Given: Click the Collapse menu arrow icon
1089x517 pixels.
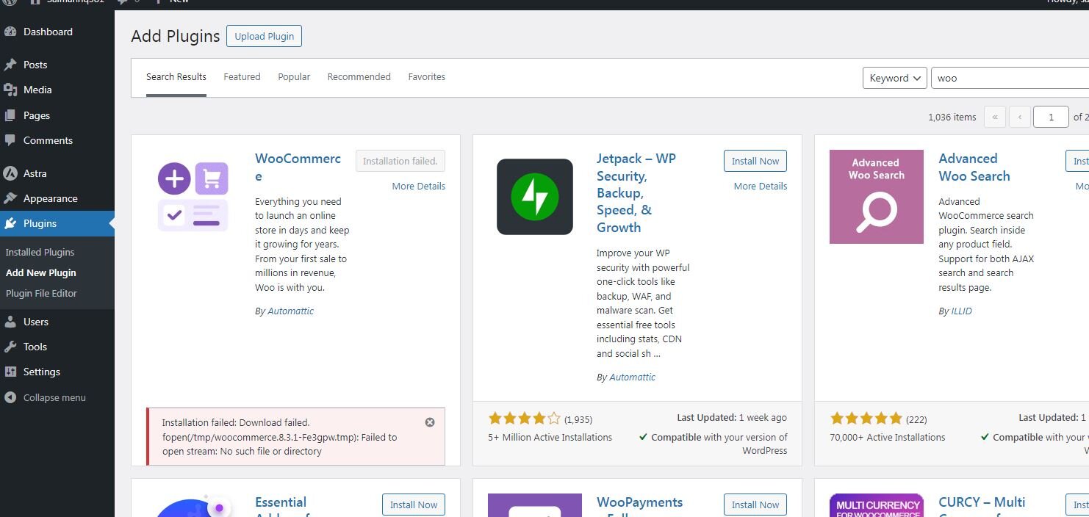Looking at the screenshot, I should 10,397.
